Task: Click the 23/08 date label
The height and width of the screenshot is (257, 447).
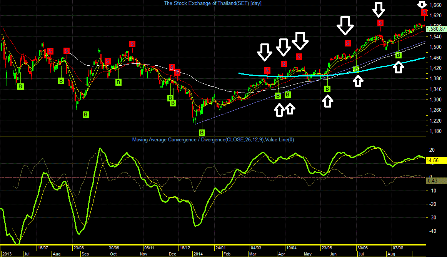Action: click(x=78, y=248)
